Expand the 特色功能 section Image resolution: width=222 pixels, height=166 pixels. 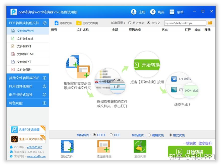[45, 103]
